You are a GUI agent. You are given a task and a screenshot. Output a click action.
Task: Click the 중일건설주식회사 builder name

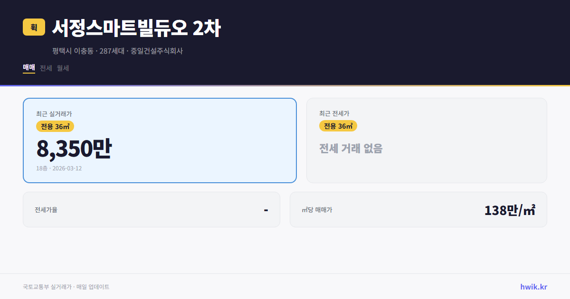[157, 51]
